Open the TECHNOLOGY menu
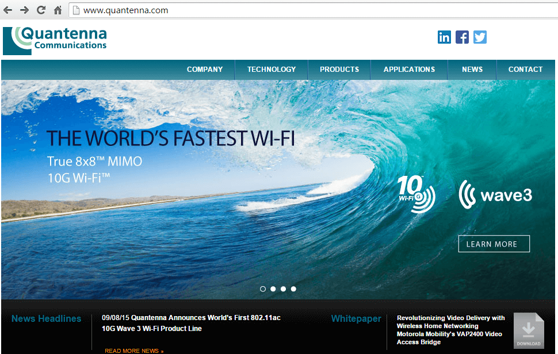This screenshot has width=558, height=354. 271,69
